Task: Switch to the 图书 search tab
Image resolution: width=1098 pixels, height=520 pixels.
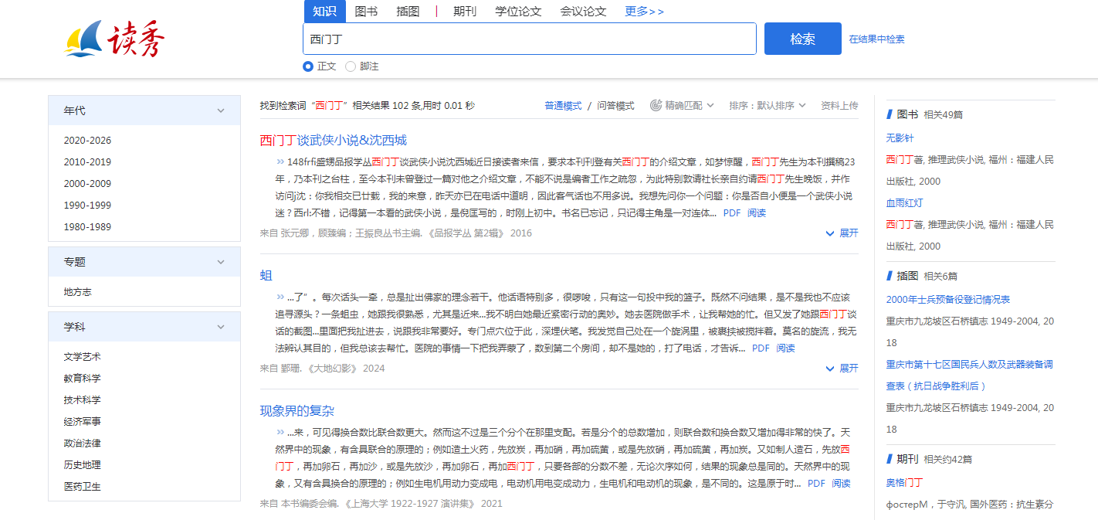Action: (366, 11)
